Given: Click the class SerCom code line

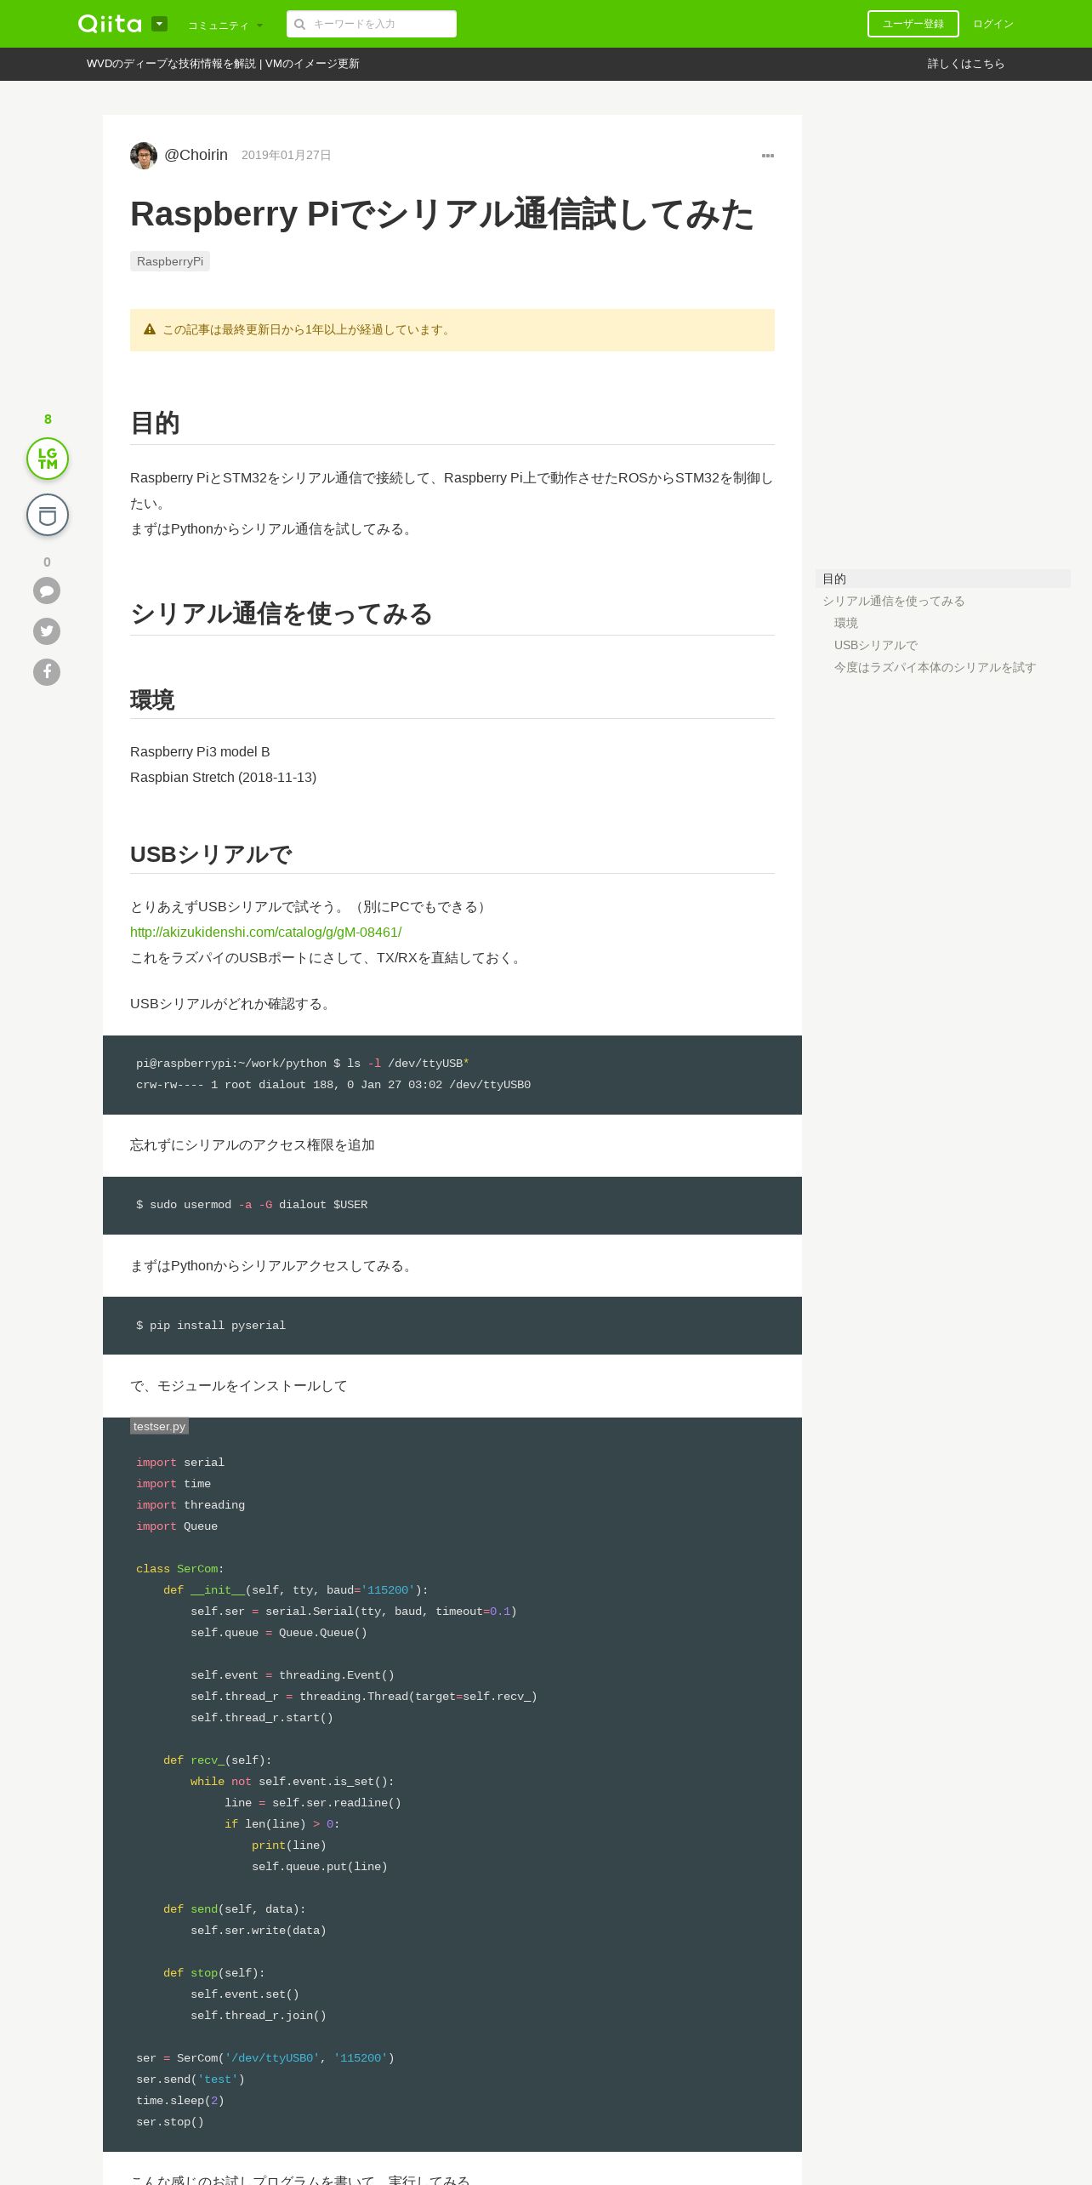Looking at the screenshot, I should 180,1569.
